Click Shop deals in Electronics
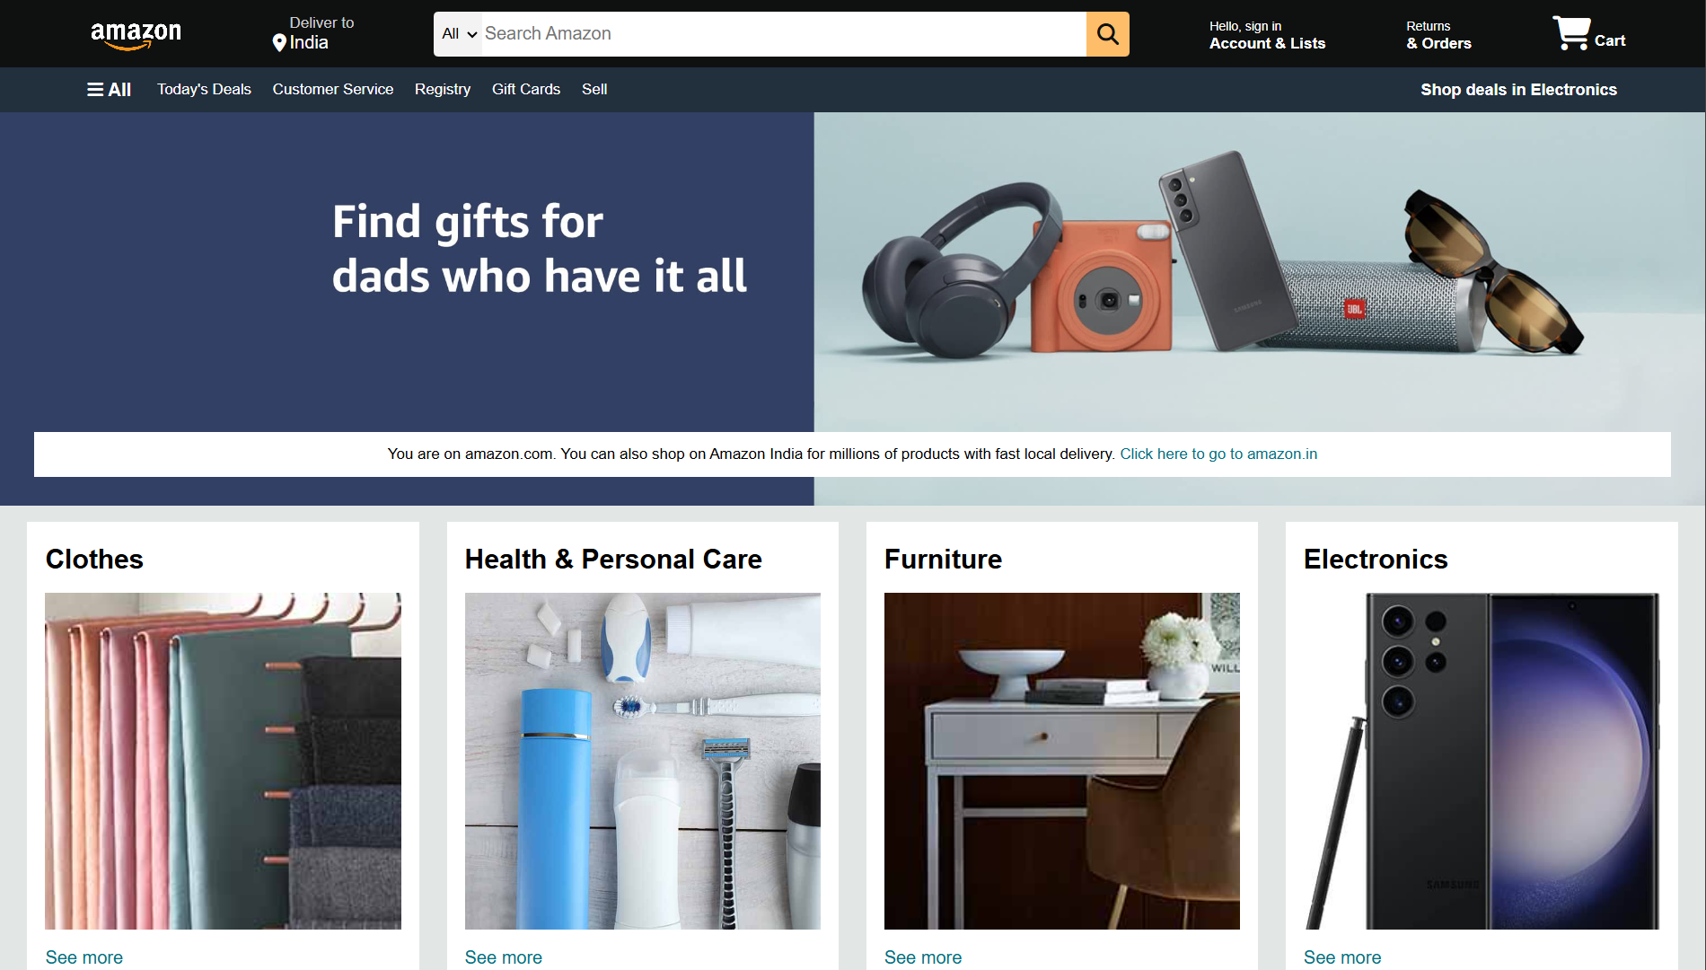The height and width of the screenshot is (970, 1706). click(x=1518, y=90)
